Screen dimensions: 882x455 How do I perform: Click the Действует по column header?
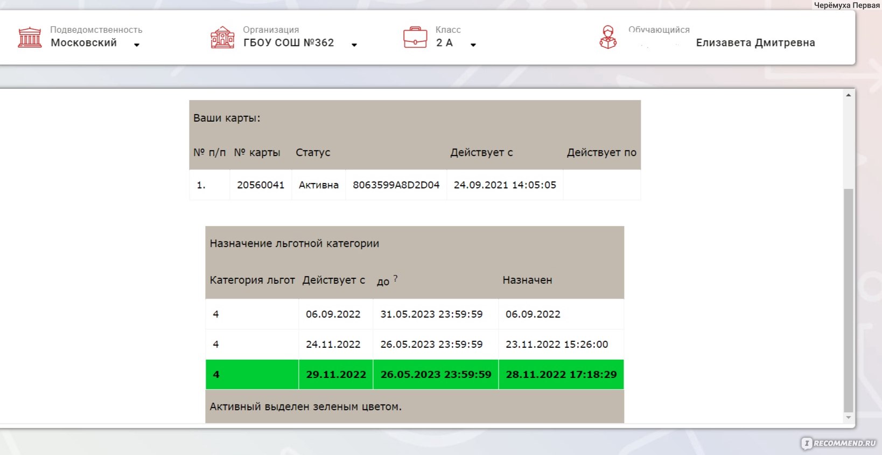point(601,152)
